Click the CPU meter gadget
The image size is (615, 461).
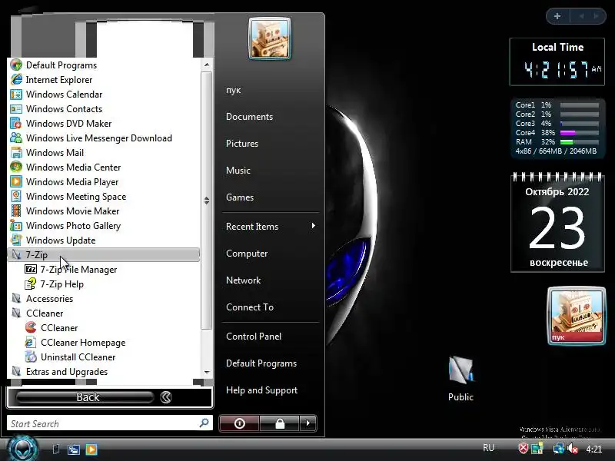pyautogui.click(x=557, y=128)
